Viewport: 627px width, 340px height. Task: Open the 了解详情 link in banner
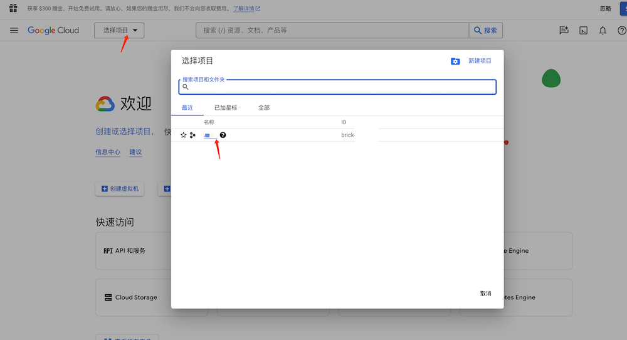[x=246, y=9]
